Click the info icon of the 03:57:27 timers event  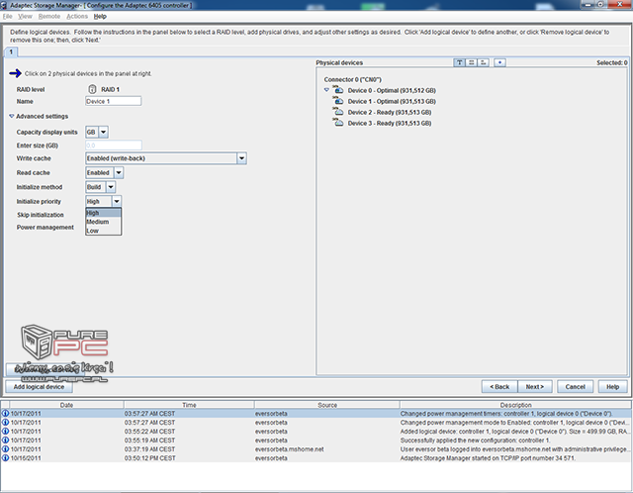point(5,414)
